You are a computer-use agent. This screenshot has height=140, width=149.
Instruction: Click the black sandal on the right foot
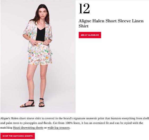[42, 103]
